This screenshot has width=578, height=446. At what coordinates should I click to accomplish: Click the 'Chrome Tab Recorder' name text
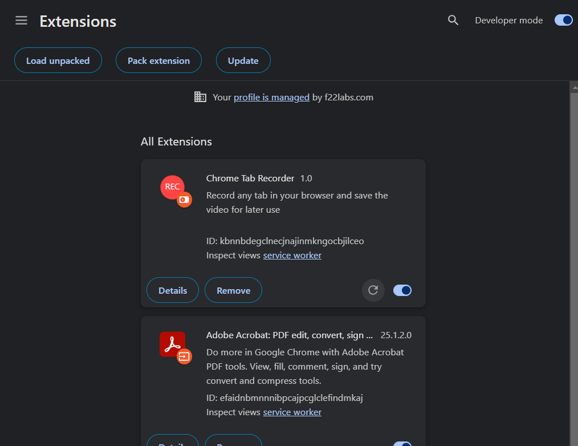pos(250,178)
